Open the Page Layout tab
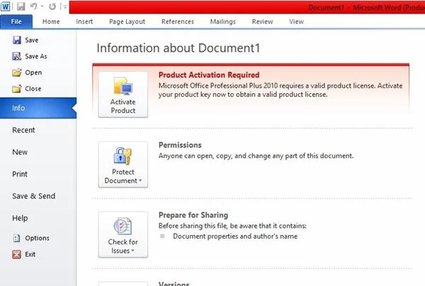425x286 pixels. (x=127, y=22)
